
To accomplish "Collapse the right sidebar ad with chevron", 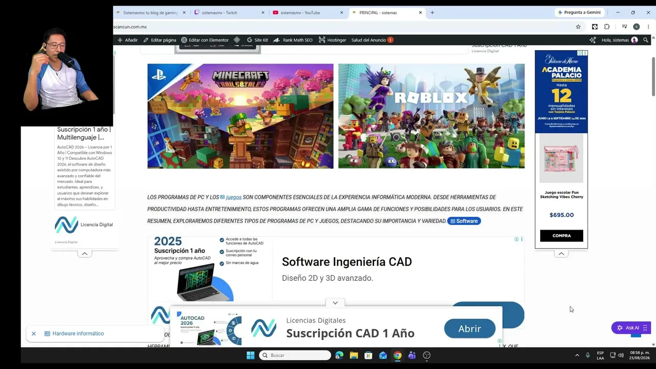I will 561,254.
